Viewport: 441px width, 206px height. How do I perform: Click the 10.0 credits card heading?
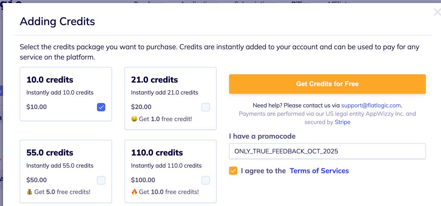(50, 80)
